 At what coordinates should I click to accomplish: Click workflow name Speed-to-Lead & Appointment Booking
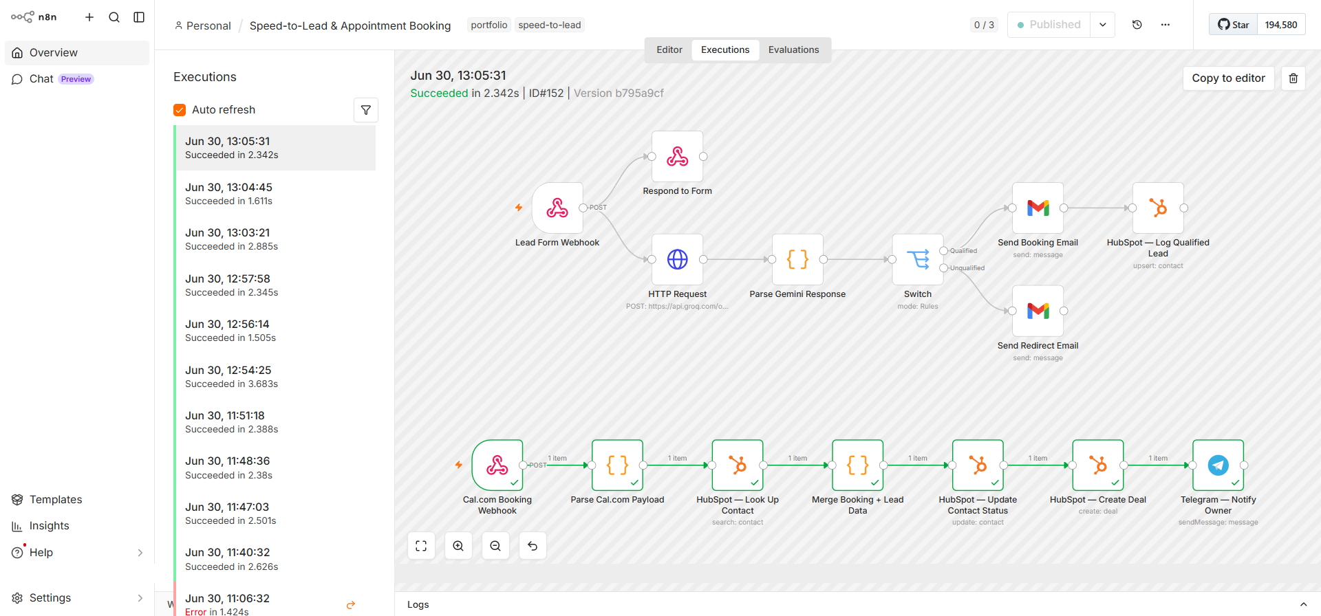[x=350, y=25]
